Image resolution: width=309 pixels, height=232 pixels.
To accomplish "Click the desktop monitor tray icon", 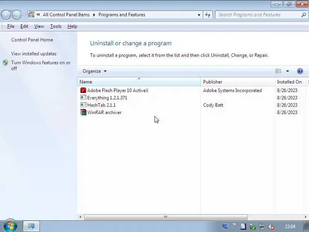I will coord(225,226).
